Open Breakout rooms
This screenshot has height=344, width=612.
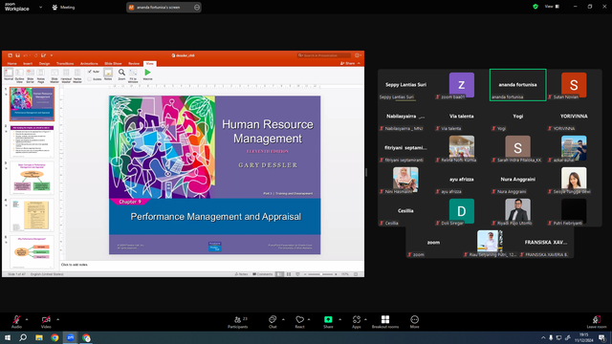pos(385,322)
